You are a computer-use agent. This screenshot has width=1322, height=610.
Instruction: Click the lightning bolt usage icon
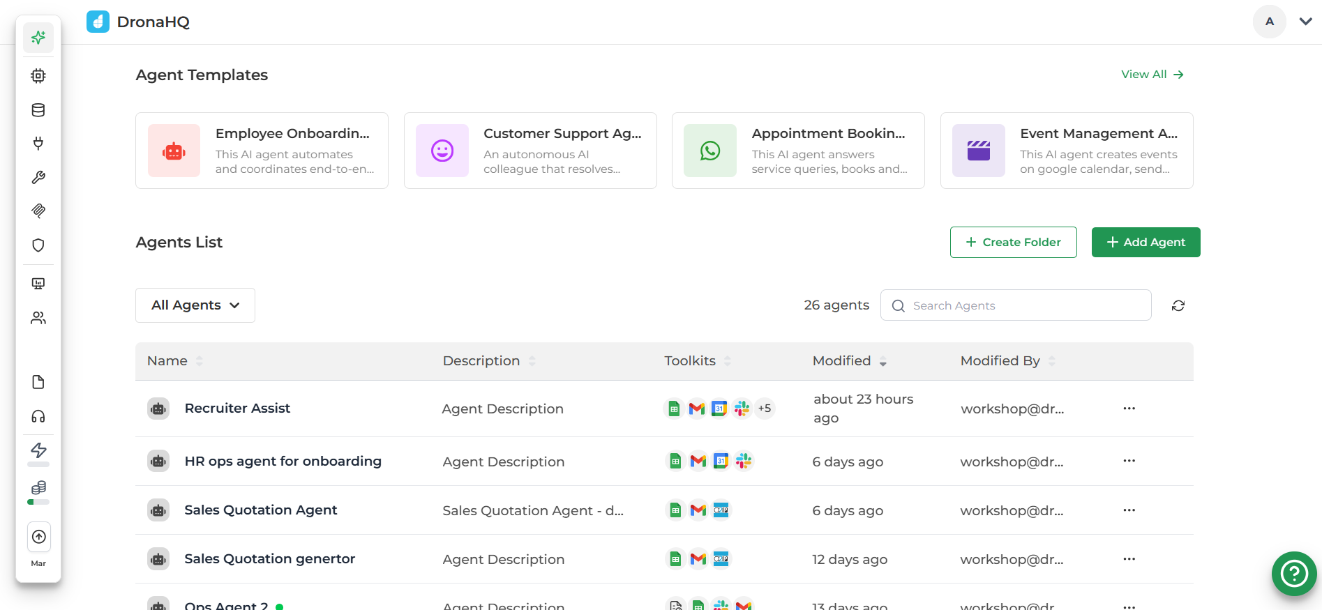pyautogui.click(x=38, y=450)
